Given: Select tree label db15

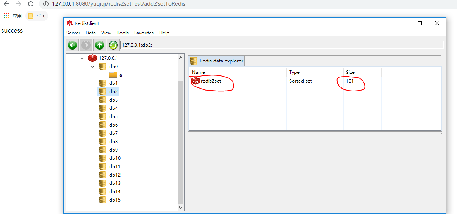Looking at the screenshot, I should tap(115, 200).
